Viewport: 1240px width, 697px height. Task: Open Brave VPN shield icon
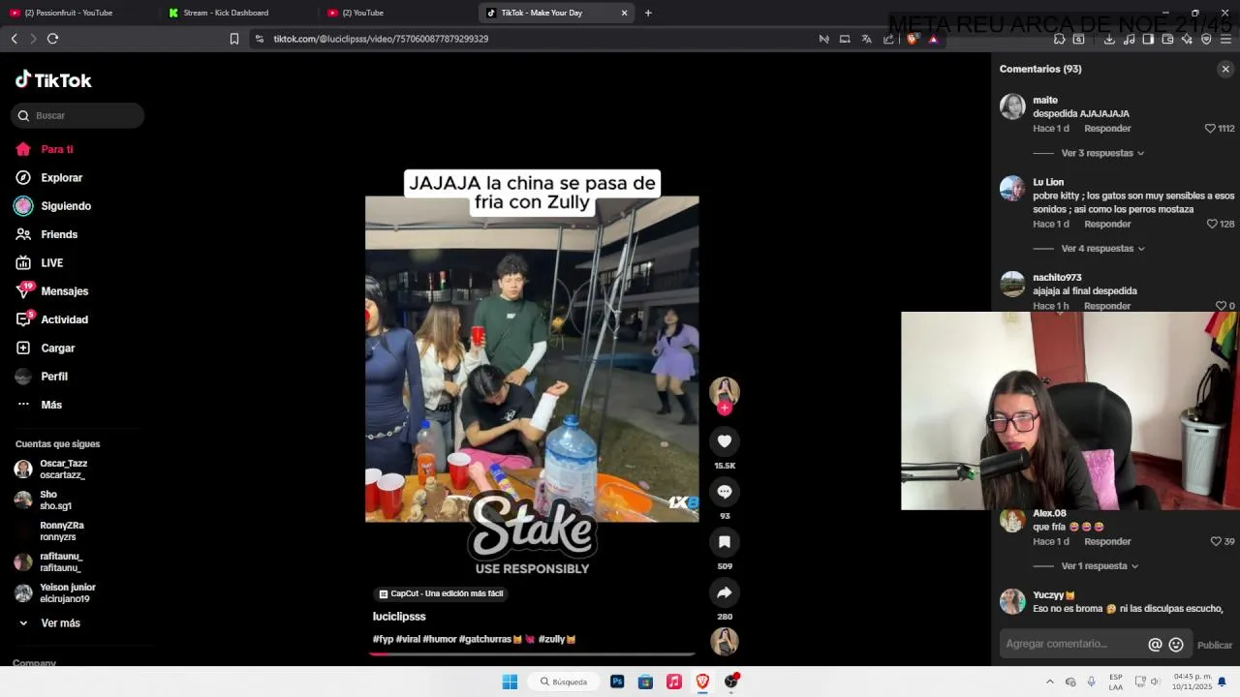[1206, 39]
